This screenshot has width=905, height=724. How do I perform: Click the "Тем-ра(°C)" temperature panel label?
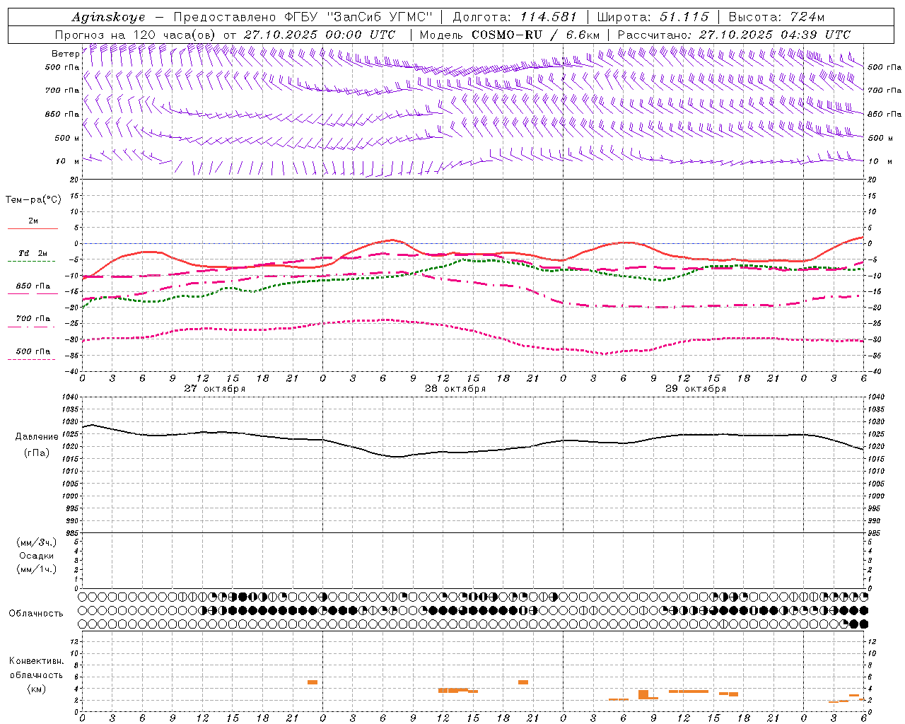[x=33, y=200]
